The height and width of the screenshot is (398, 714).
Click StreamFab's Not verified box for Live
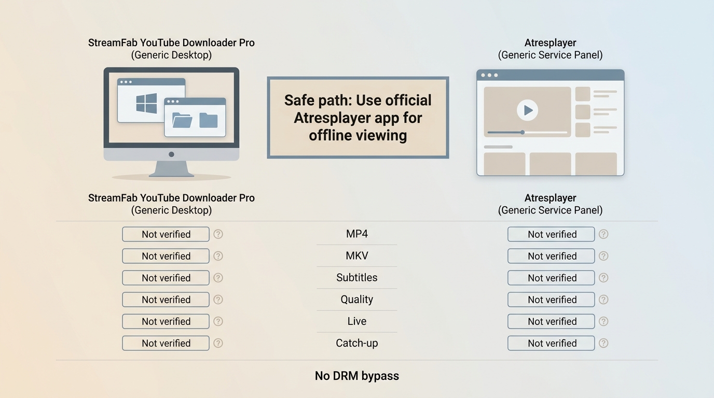click(166, 321)
